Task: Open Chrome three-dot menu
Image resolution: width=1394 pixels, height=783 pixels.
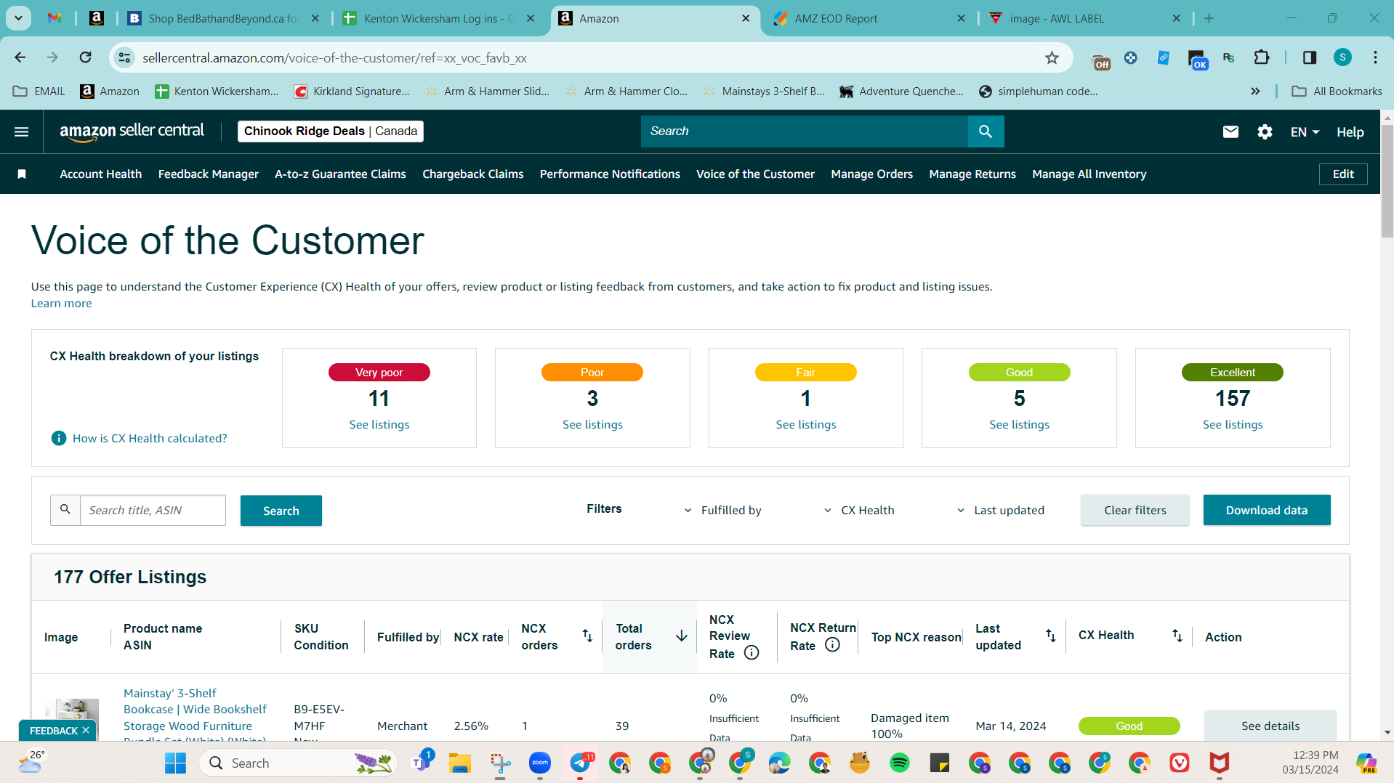Action: coord(1375,58)
